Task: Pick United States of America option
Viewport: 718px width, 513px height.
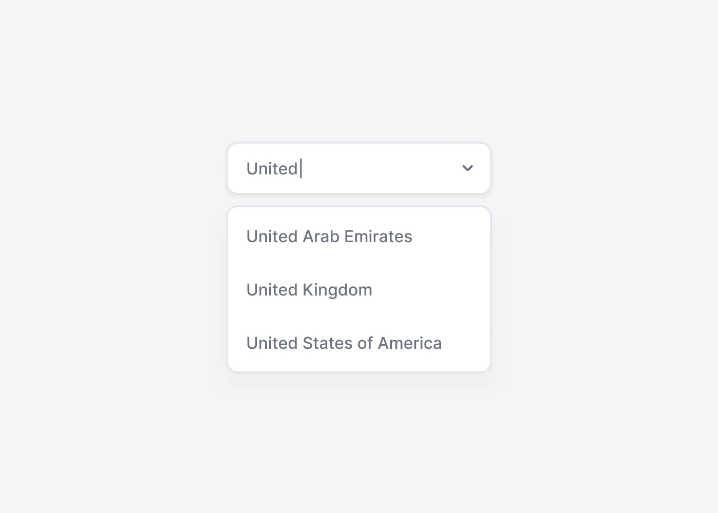Action: click(x=359, y=343)
